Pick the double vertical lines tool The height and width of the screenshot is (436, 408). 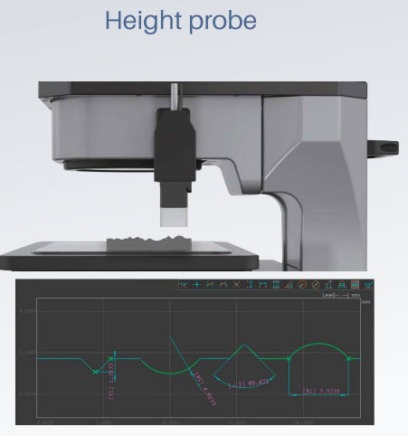point(276,284)
